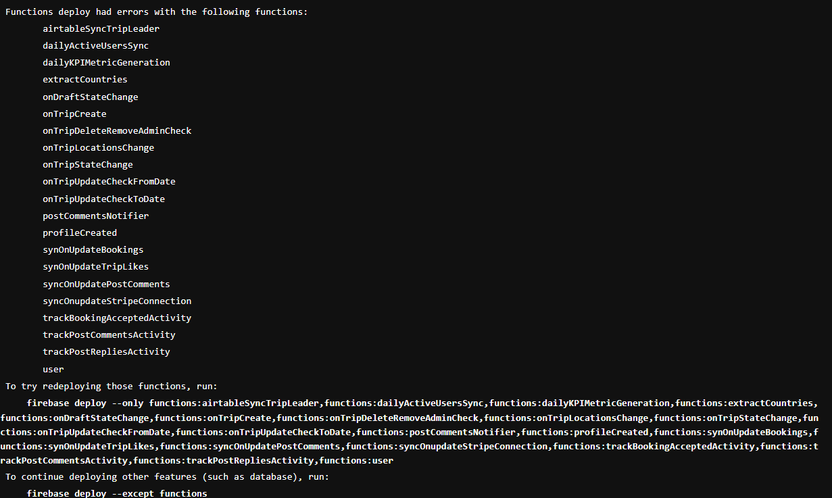Screen dimensions: 832x498
Task: Select the onDraftStateChange function text
Action: (91, 97)
